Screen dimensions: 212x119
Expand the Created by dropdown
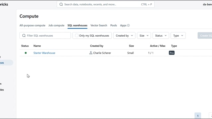pyautogui.click(x=124, y=36)
